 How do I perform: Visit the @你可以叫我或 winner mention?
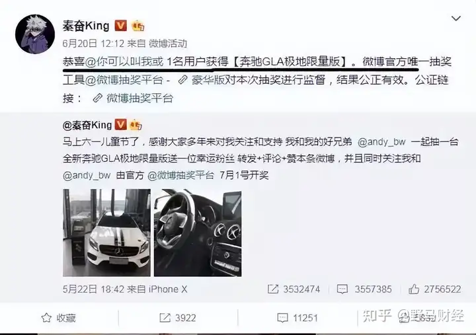click(124, 61)
